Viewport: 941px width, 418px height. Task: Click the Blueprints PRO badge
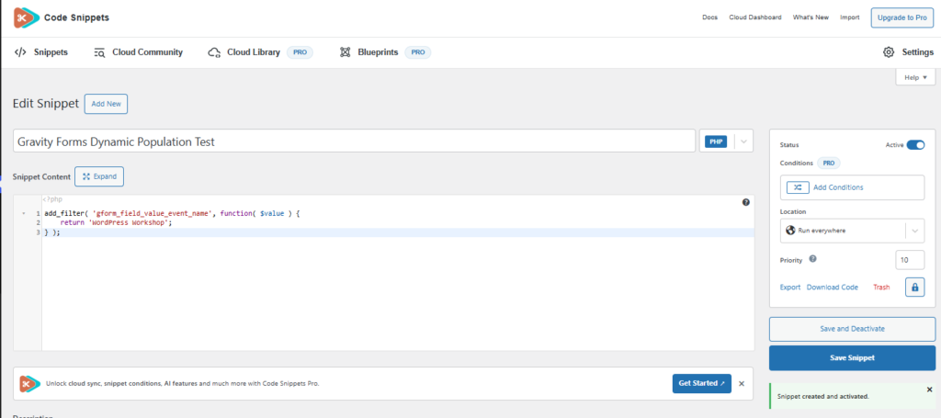click(418, 52)
